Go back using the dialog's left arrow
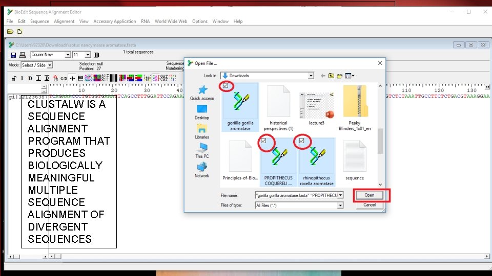 pos(323,76)
